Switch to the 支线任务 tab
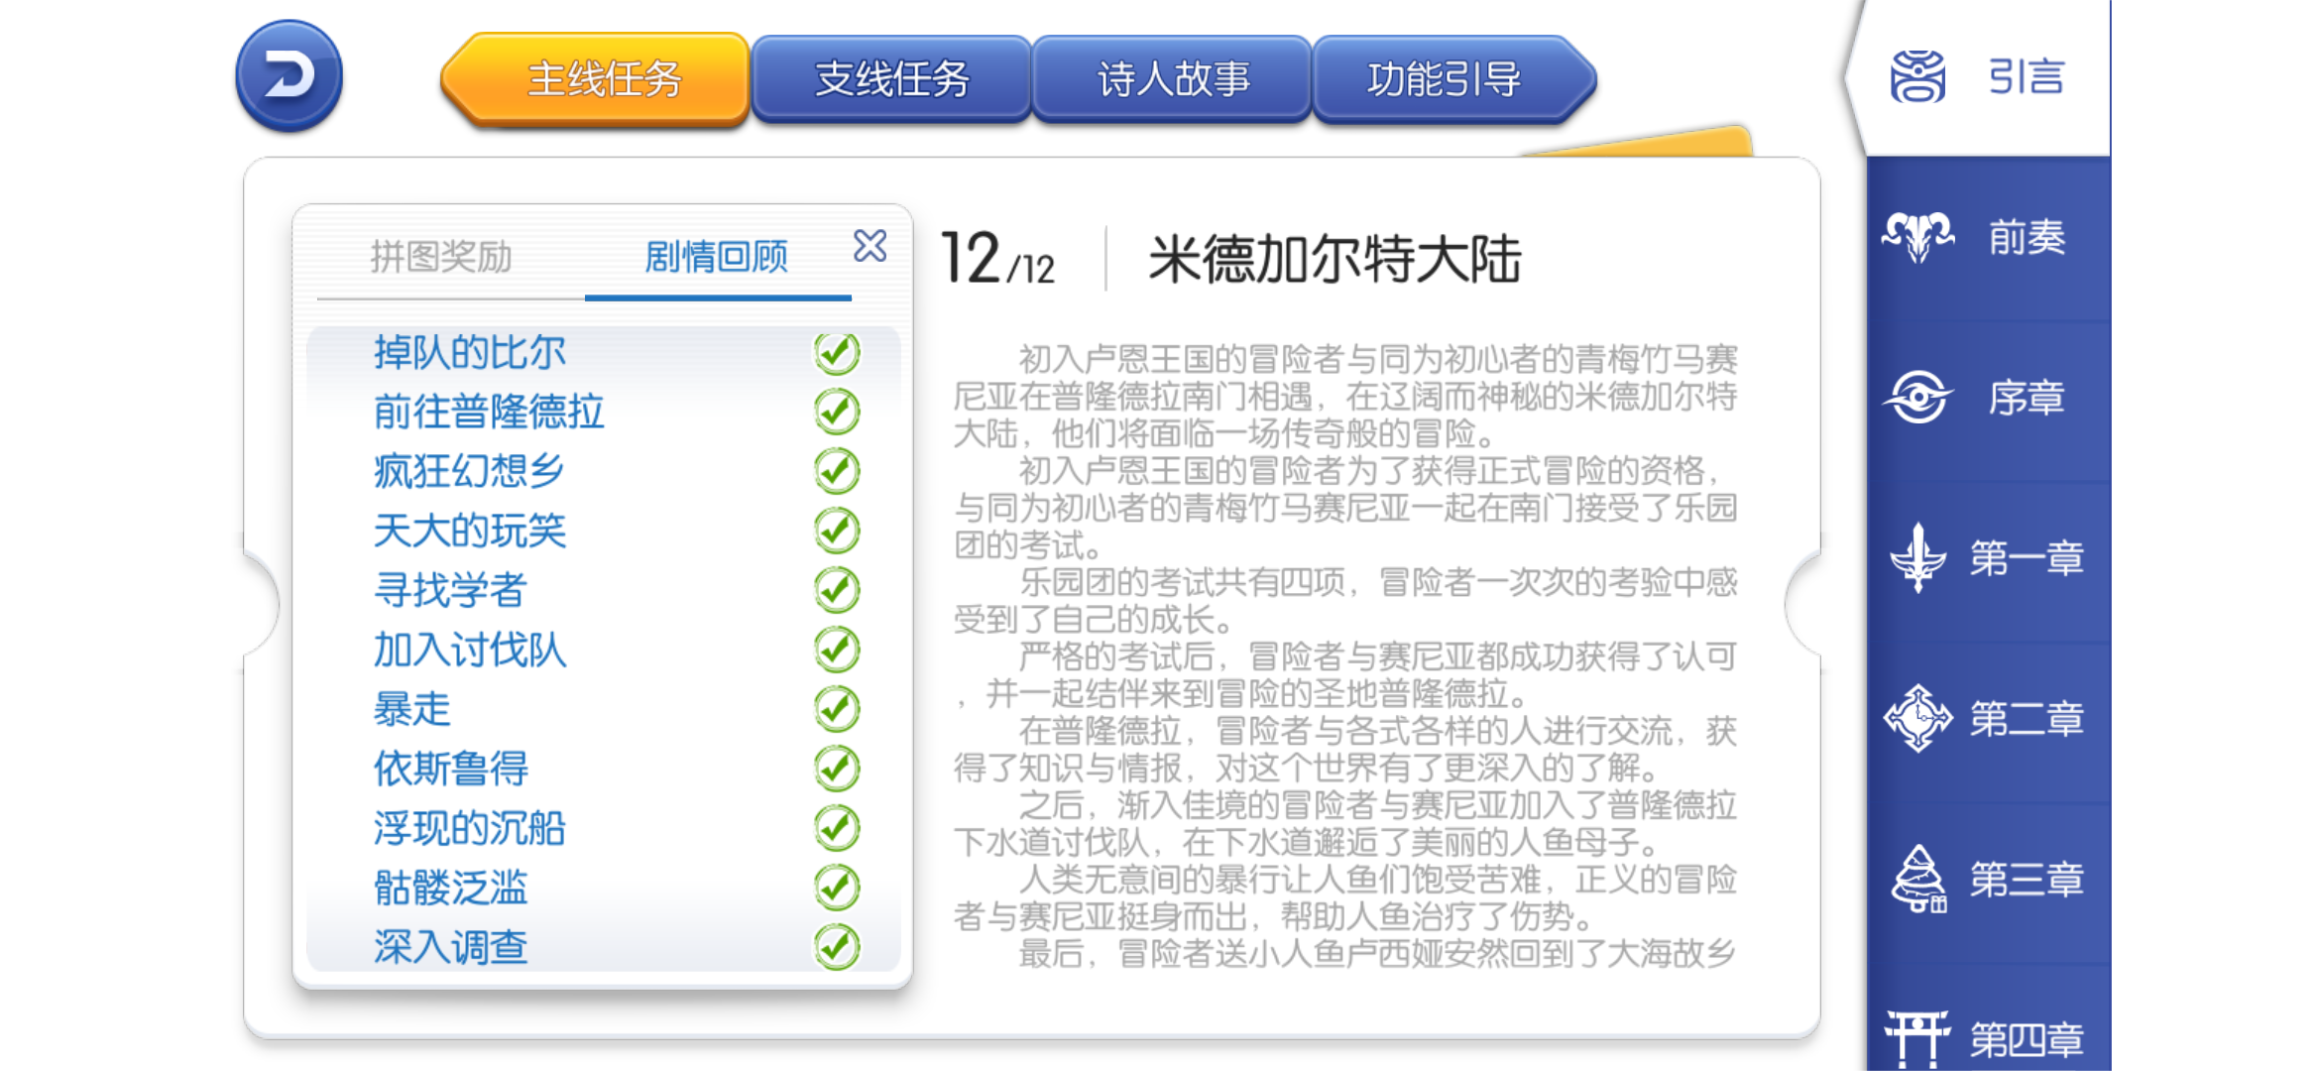This screenshot has width=2320, height=1071. point(890,79)
